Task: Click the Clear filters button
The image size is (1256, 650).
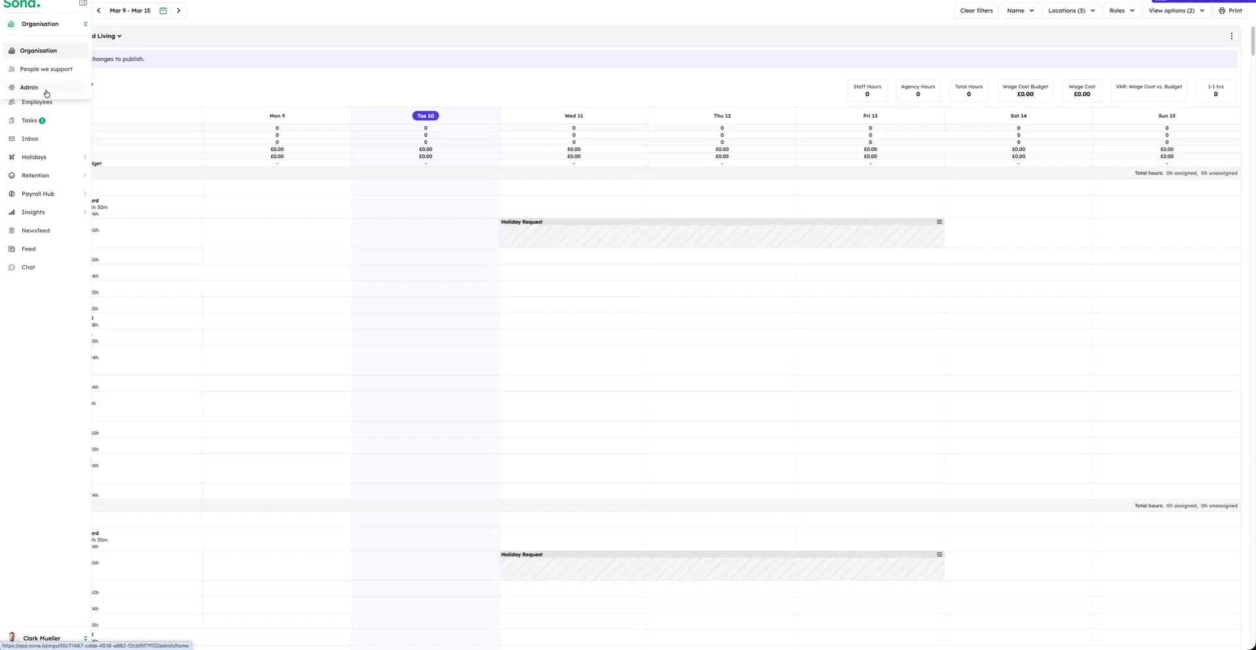Action: tap(976, 10)
